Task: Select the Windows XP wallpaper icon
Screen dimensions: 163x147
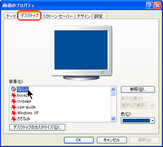Action: coord(14,113)
